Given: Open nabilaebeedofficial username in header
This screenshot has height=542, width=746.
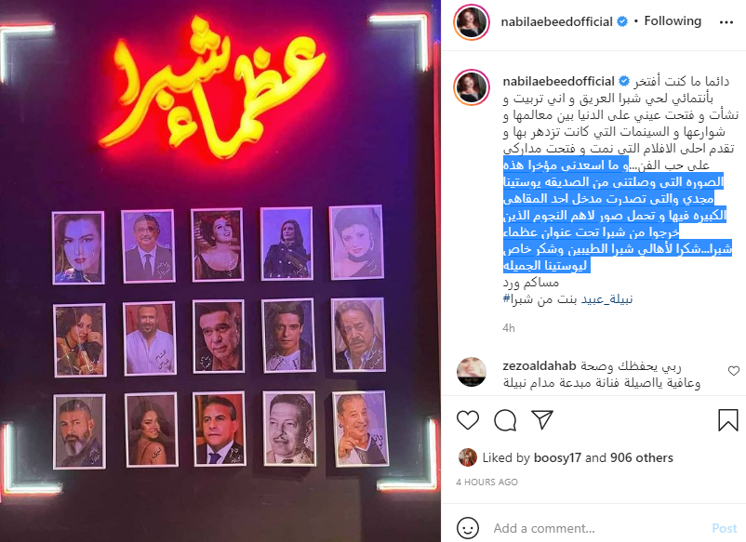Looking at the screenshot, I should pos(556,21).
